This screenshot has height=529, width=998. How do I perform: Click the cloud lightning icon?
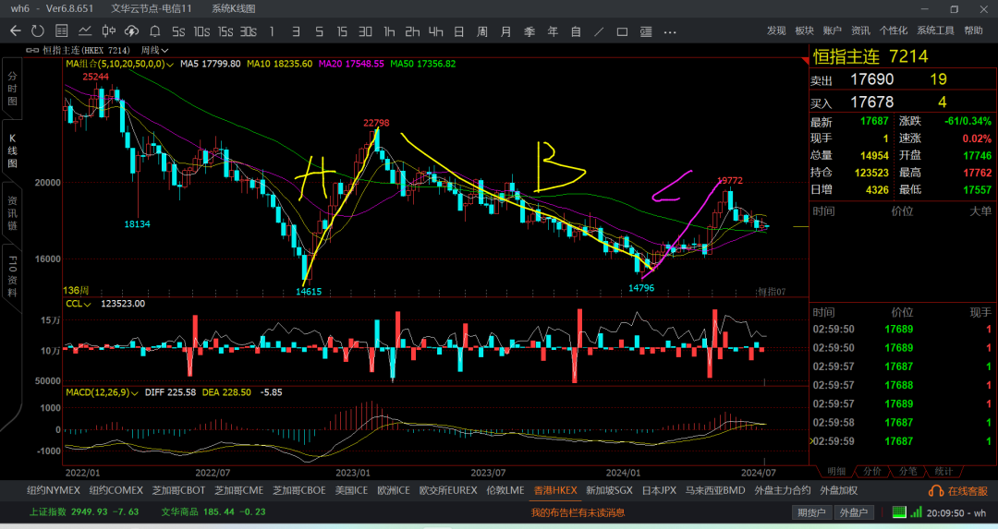pyautogui.click(x=132, y=31)
